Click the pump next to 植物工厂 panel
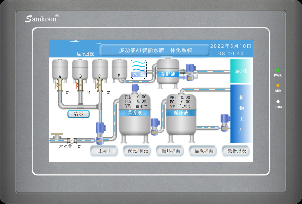Image resolution: width=302 pixels, height=204 pixels. click(225, 123)
